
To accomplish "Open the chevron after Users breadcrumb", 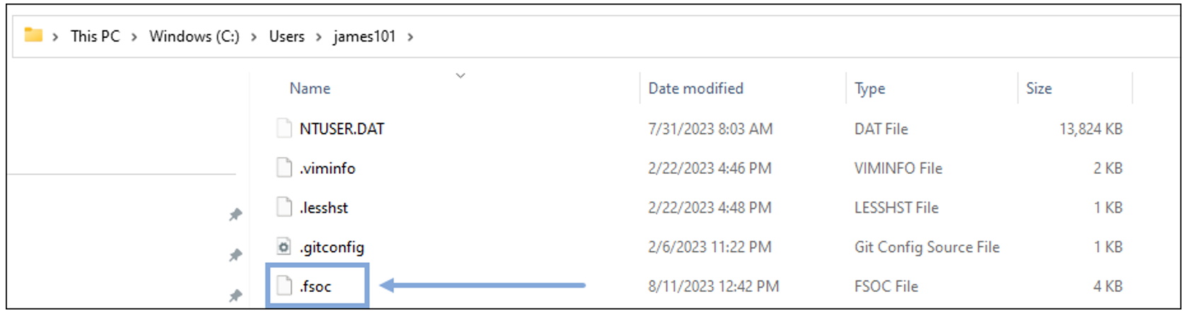I will (x=318, y=37).
